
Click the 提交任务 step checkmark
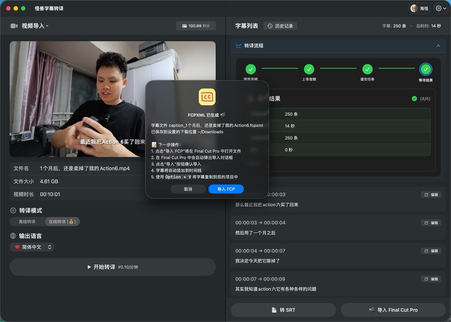[x=367, y=69]
